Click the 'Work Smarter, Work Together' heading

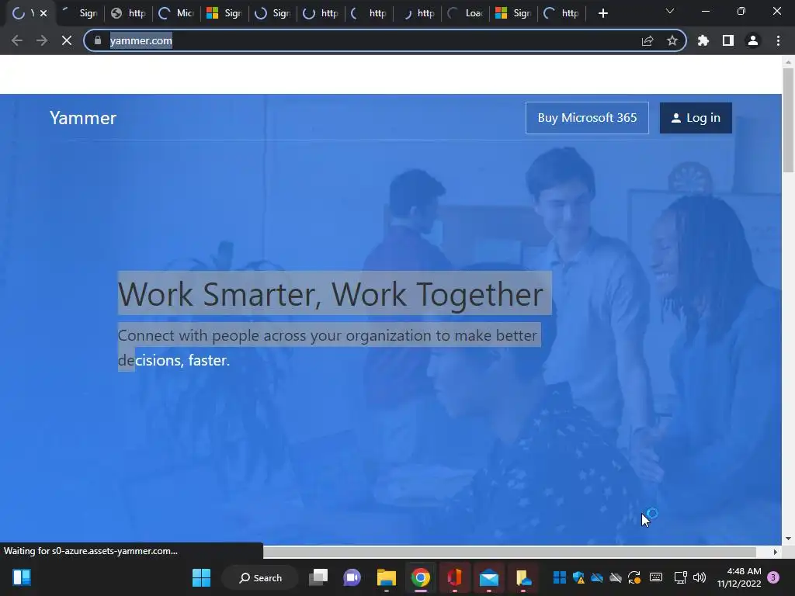pos(331,294)
